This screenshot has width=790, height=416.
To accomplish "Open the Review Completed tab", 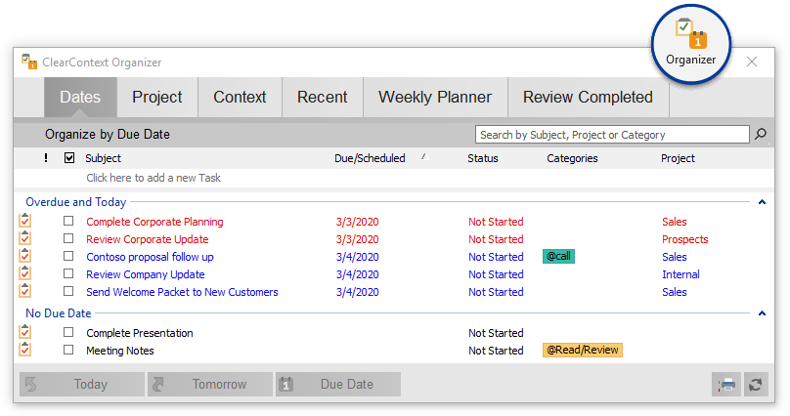I will 588,97.
